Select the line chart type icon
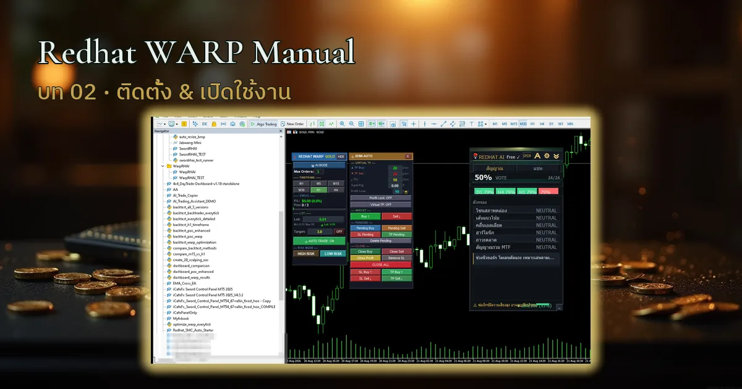This screenshot has width=742, height=389. click(331, 123)
